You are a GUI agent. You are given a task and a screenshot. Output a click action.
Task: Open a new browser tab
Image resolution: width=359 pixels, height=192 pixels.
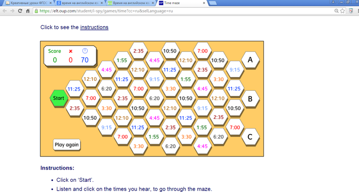point(213,3)
